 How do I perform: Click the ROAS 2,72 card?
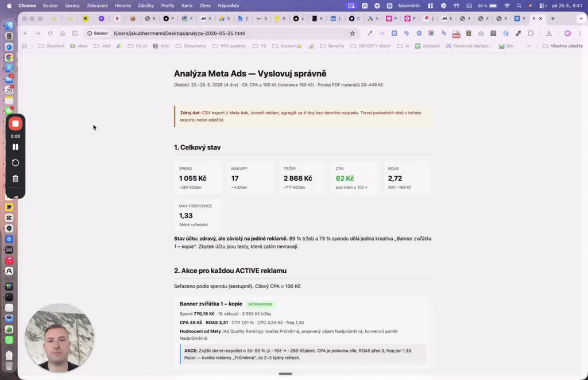[407, 178]
